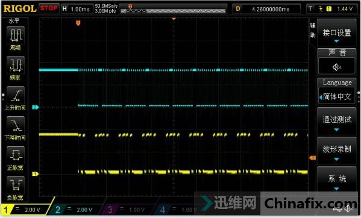Select the 周期 period measurement icon
The image size is (361, 218).
pyautogui.click(x=16, y=36)
